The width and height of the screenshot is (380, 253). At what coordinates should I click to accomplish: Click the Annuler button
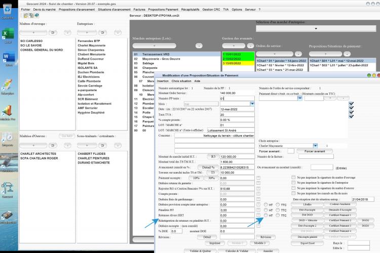(x=268, y=251)
